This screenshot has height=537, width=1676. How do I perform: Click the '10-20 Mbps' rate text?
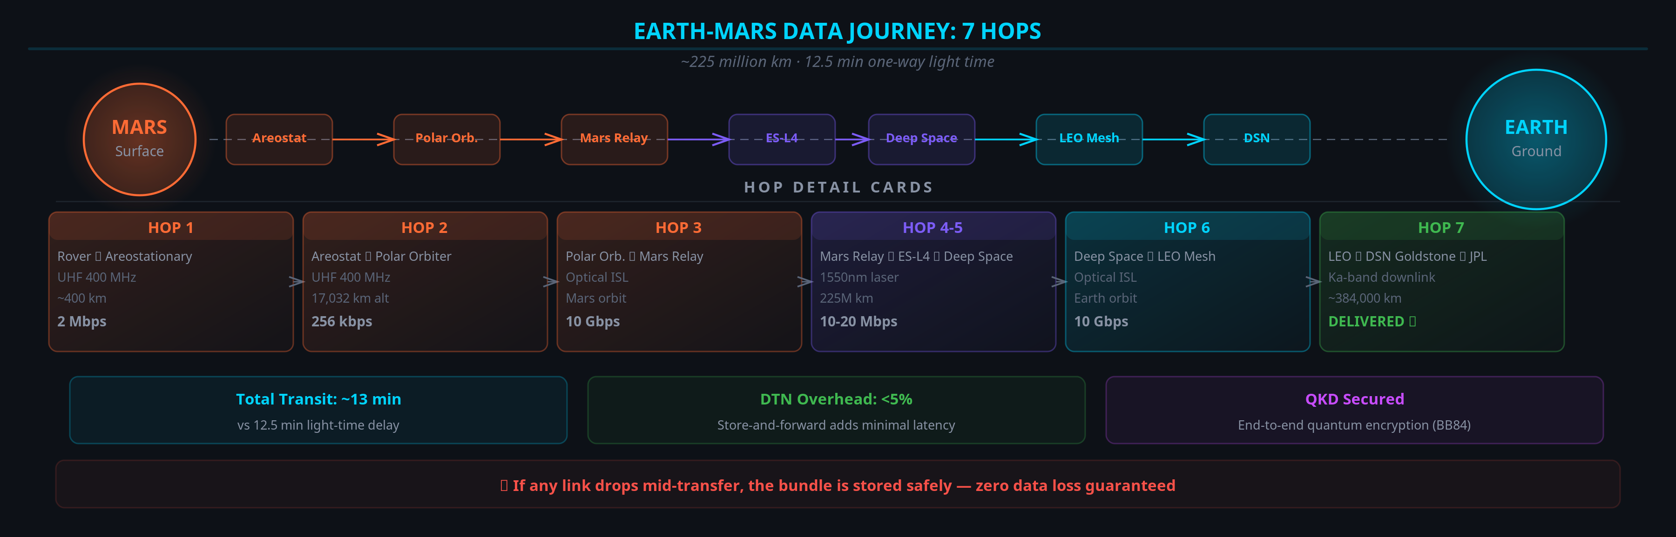click(858, 321)
